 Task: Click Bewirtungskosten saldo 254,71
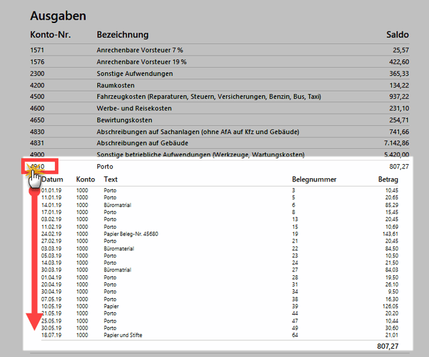pyautogui.click(x=398, y=120)
